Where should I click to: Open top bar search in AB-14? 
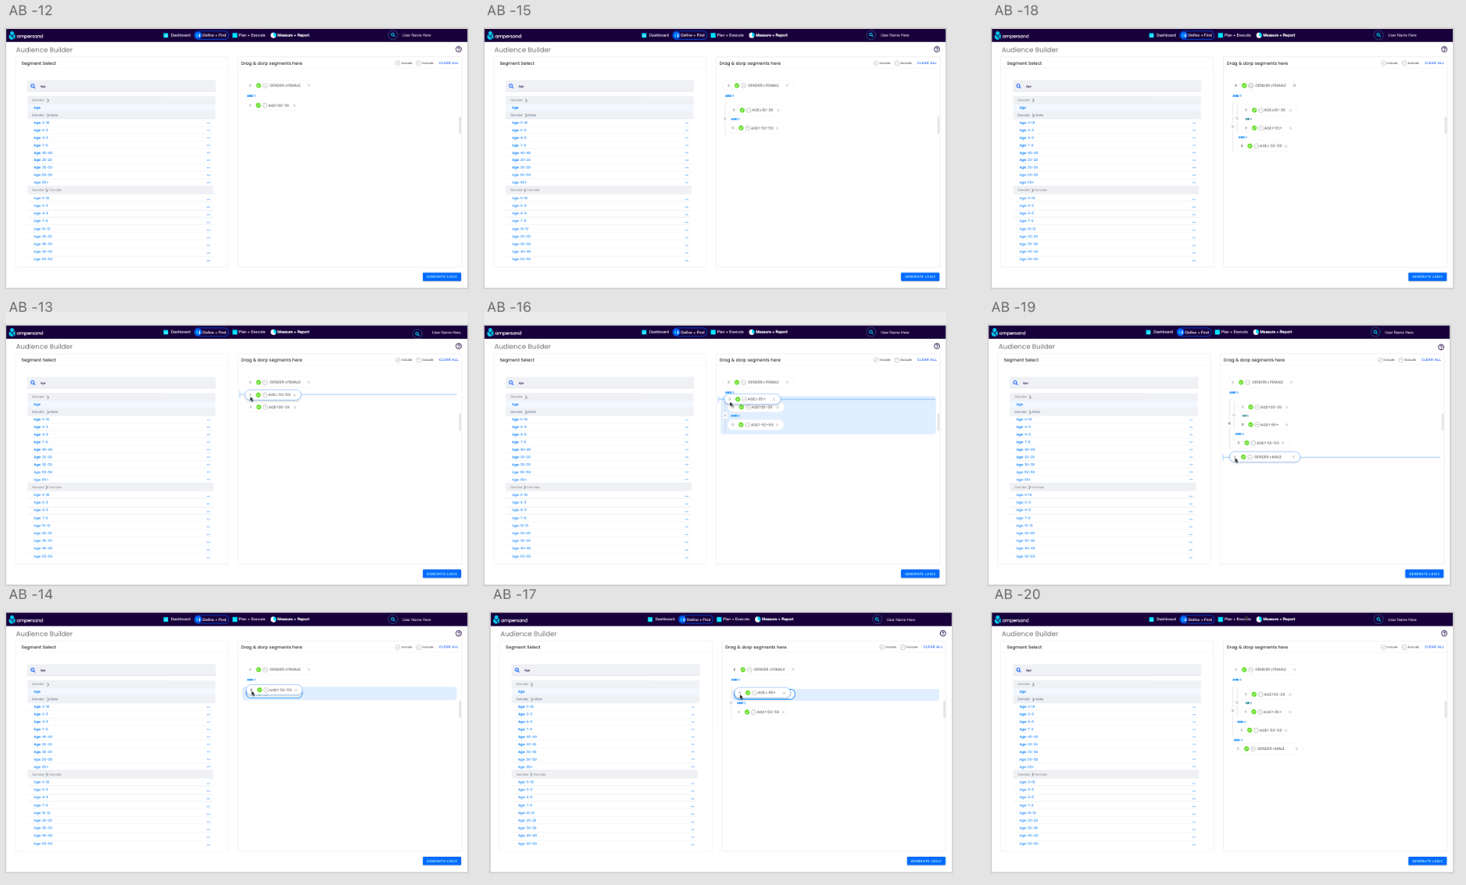point(393,619)
